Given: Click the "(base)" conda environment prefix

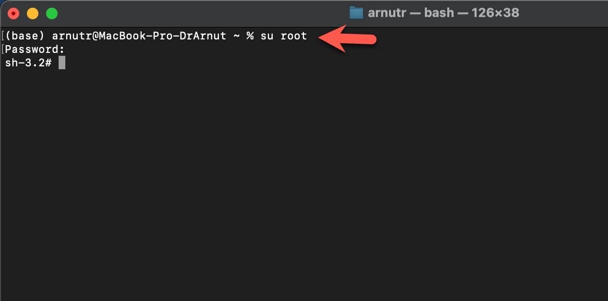Looking at the screenshot, I should 25,36.
